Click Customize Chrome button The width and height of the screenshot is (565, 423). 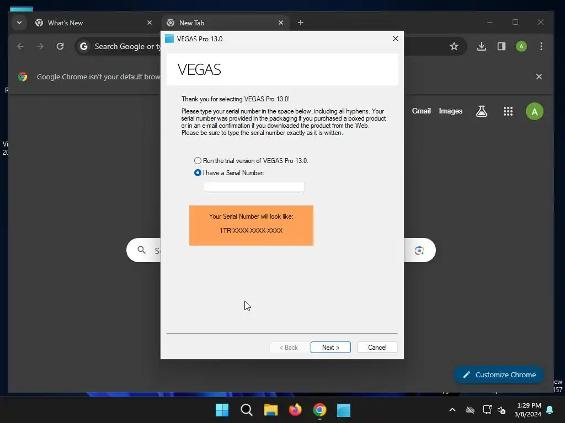coord(499,375)
